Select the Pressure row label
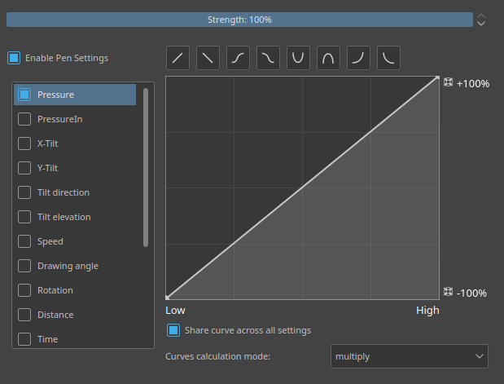Screen dimensions: 504x384 [55, 95]
